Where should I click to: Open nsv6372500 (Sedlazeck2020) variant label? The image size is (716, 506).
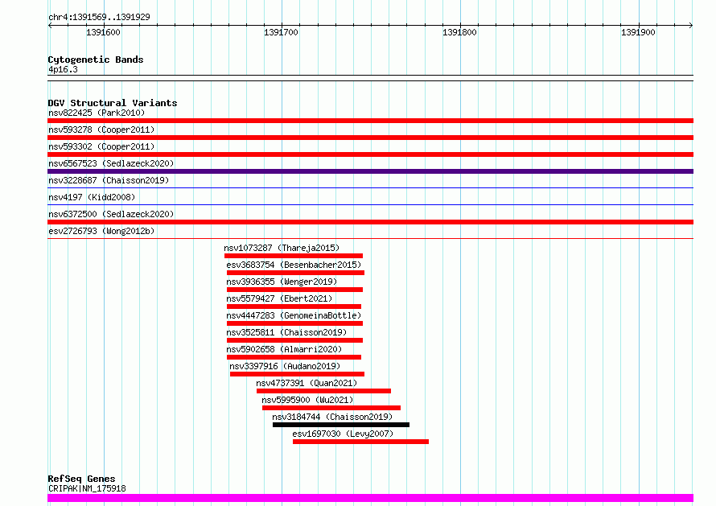[x=111, y=214]
